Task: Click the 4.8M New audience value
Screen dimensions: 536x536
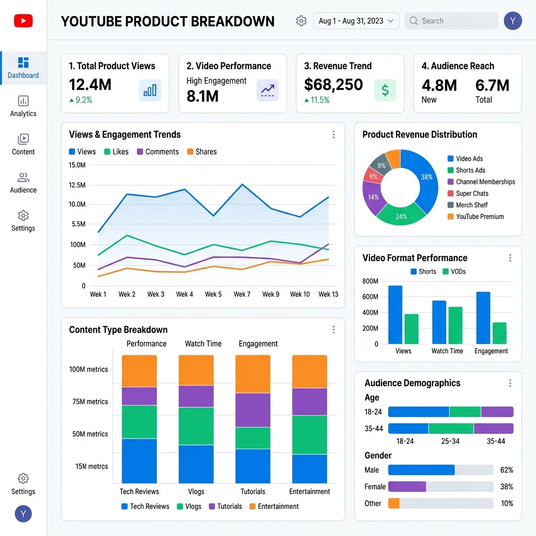Action: pos(439,85)
